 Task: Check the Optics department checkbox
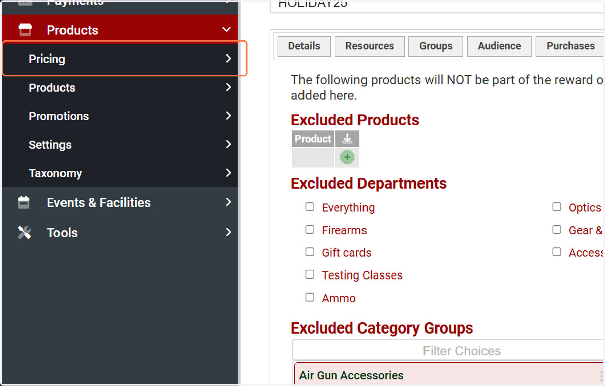click(x=557, y=207)
